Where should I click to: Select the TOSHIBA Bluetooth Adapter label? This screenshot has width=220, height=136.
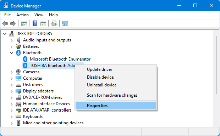click(x=52, y=66)
